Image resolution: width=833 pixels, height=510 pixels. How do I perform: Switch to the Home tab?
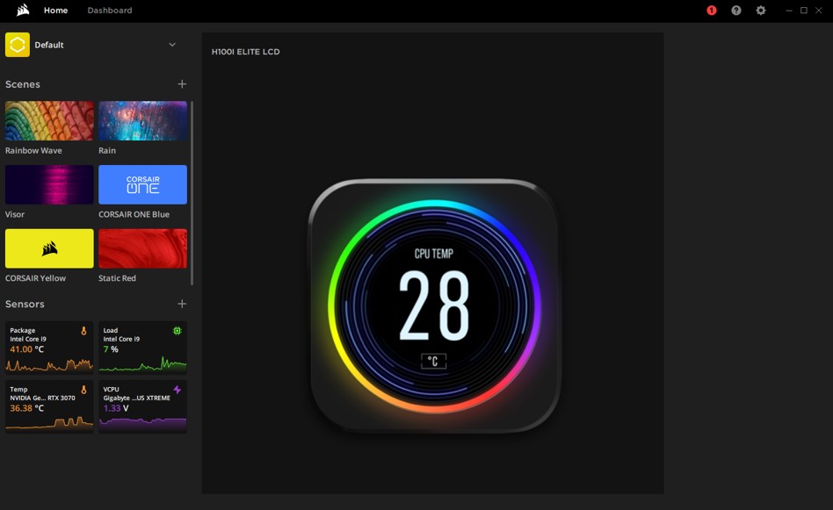[55, 10]
